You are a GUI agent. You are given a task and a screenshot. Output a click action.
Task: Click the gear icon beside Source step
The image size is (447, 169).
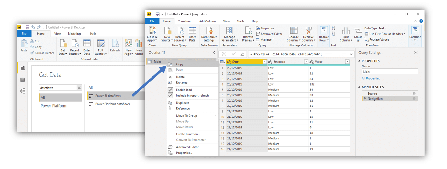[x=414, y=94]
